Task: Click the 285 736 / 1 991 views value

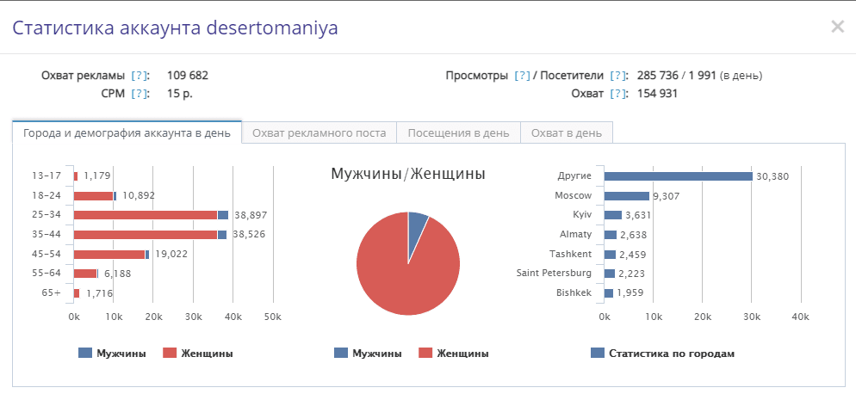Action: click(x=676, y=76)
